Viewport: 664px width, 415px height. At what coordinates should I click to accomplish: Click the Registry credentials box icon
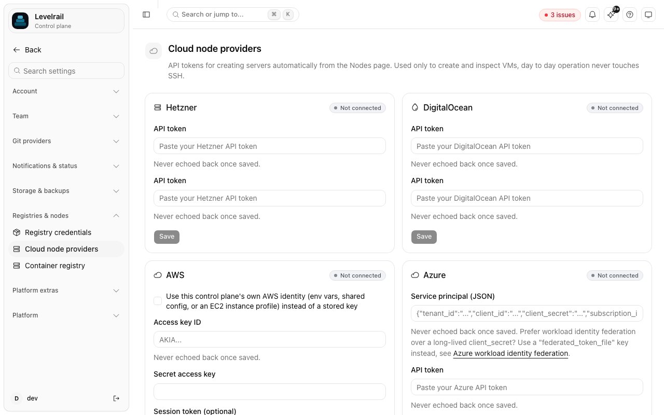point(17,232)
